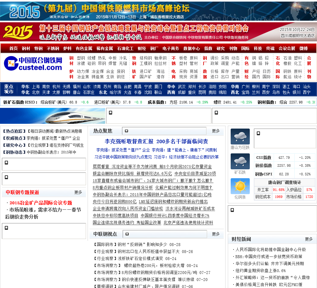Screen dimensions: 317x288
Task: Select city 哈尔滨 in 东北 region
Action: [x=115, y=92]
